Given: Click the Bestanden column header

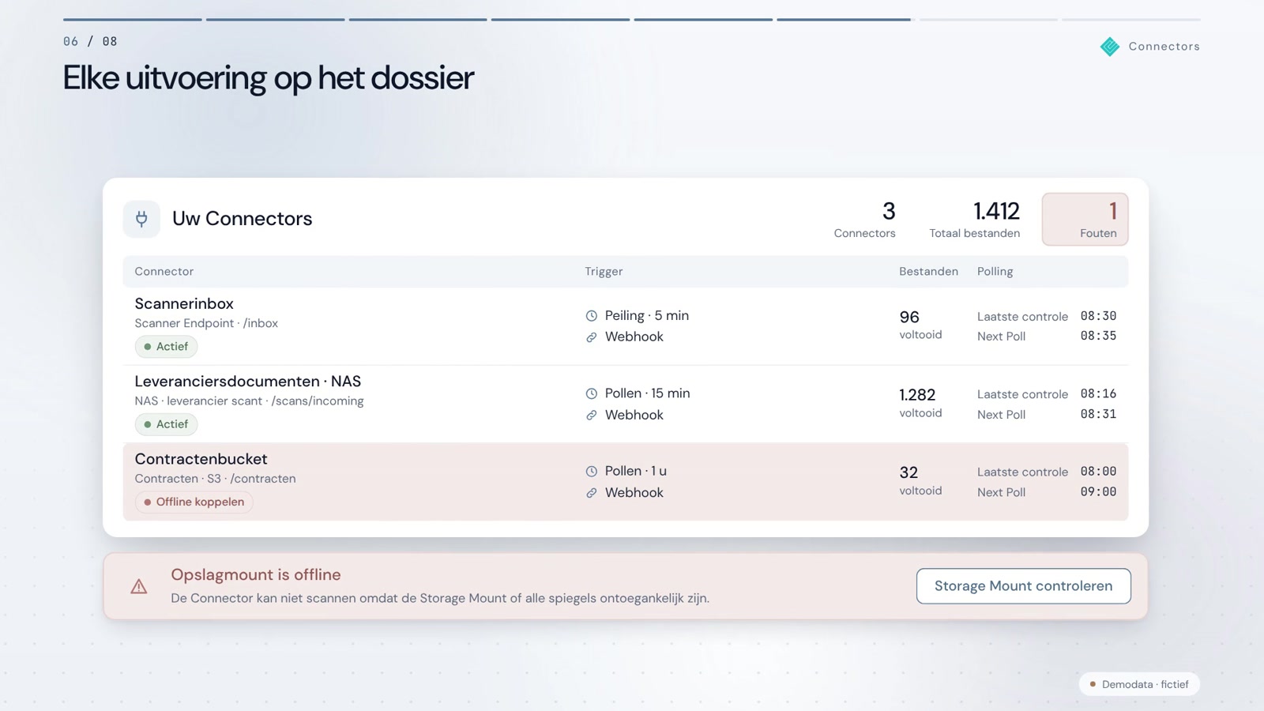Looking at the screenshot, I should [928, 272].
